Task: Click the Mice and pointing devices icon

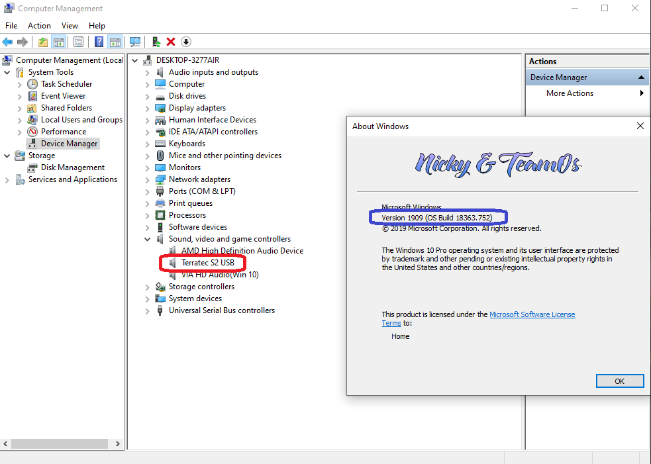Action: point(160,156)
